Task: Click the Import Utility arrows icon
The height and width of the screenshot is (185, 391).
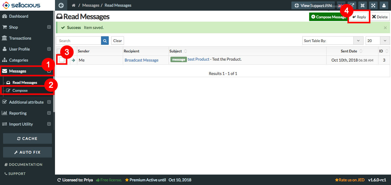Action: click(5, 124)
